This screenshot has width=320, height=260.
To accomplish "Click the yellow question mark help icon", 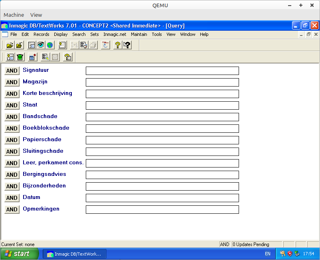I will (118, 45).
